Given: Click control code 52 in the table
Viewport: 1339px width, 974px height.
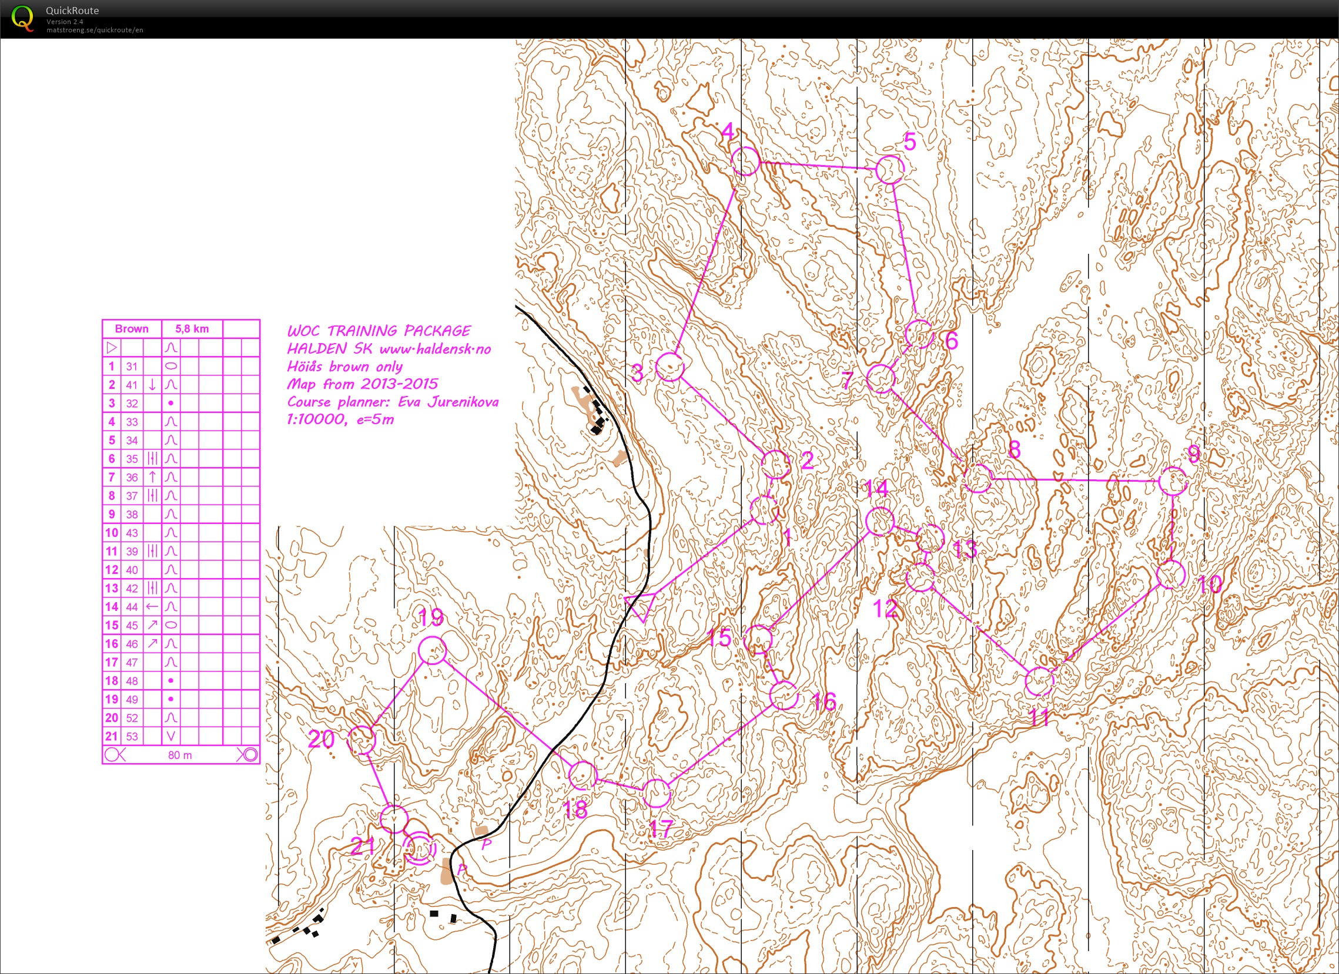Looking at the screenshot, I should (132, 718).
